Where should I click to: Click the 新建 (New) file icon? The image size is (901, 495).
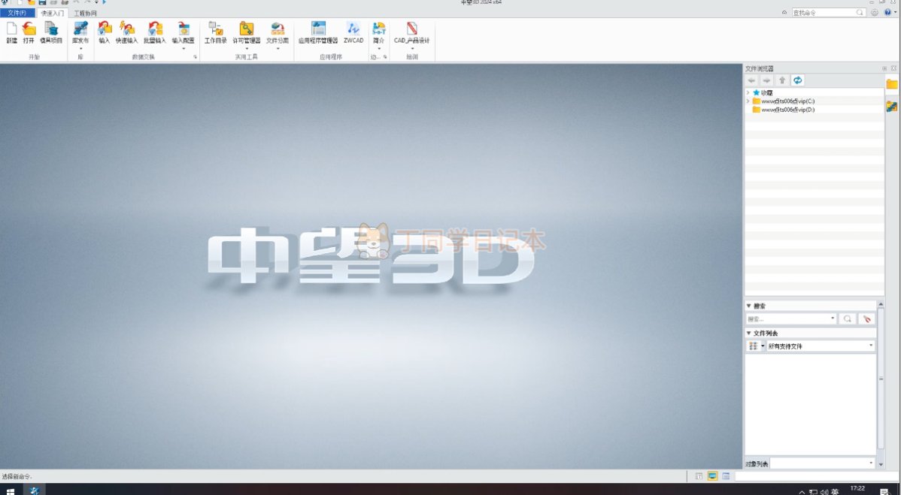11,30
